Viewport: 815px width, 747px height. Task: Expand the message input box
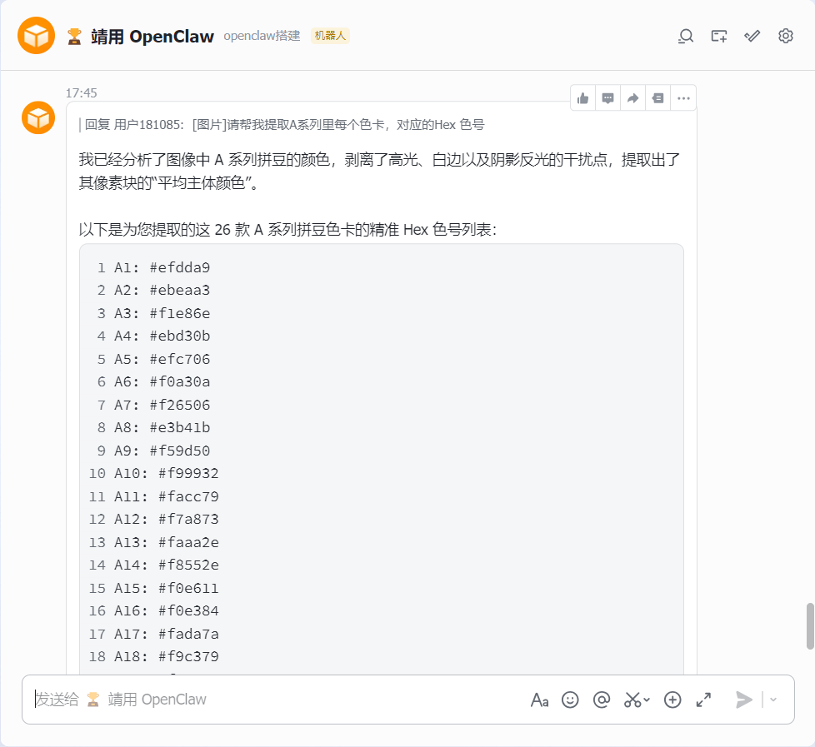click(x=703, y=700)
